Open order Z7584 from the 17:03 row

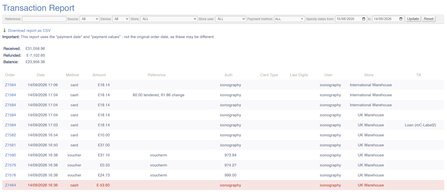(11, 125)
